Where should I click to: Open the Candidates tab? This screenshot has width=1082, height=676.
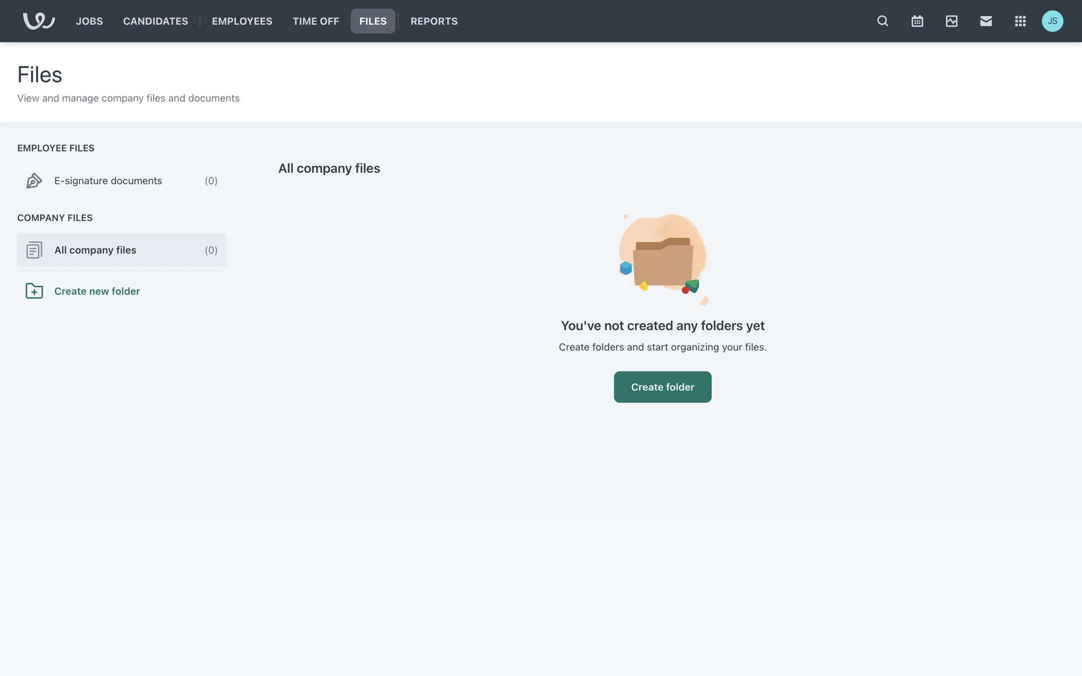pyautogui.click(x=156, y=21)
